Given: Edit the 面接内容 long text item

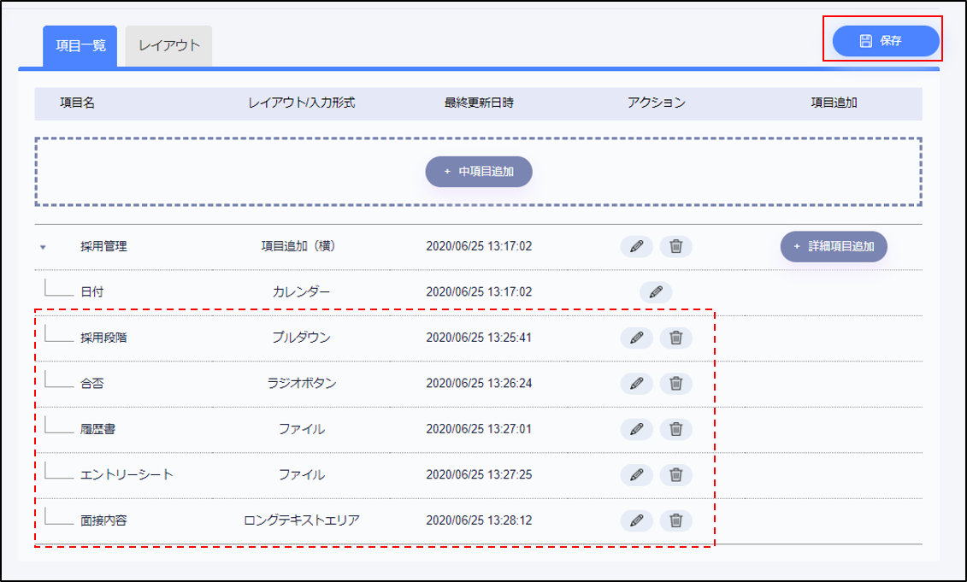Looking at the screenshot, I should pyautogui.click(x=636, y=520).
